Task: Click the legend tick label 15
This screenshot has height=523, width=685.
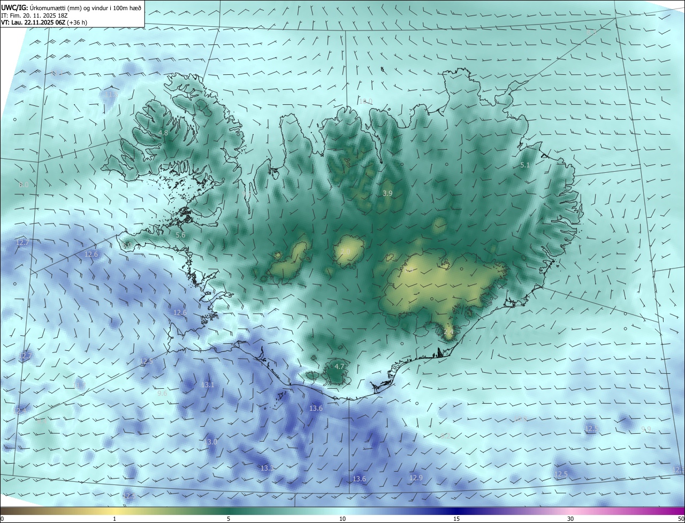Action: [456, 519]
